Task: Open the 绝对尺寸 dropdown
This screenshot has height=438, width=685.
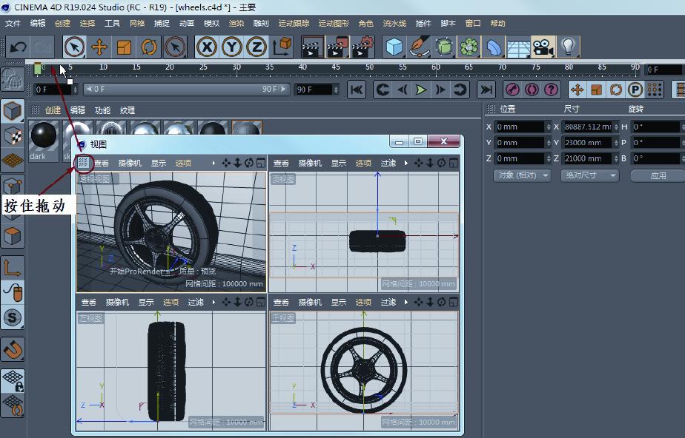Action: (x=591, y=175)
